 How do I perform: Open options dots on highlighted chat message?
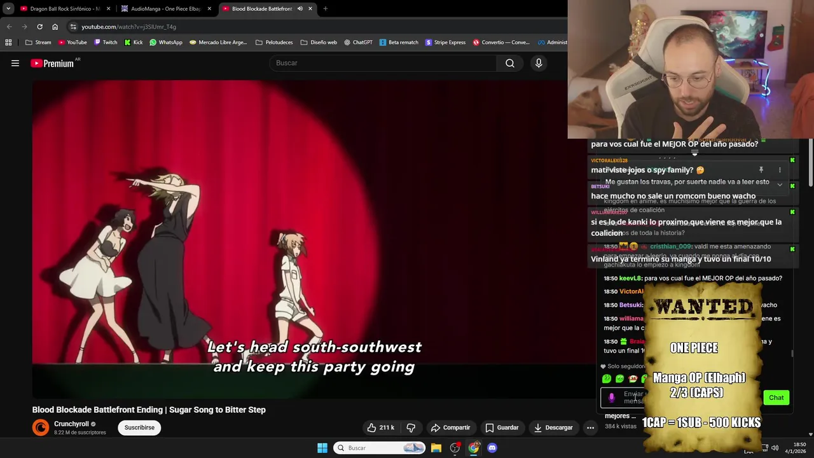tap(780, 170)
